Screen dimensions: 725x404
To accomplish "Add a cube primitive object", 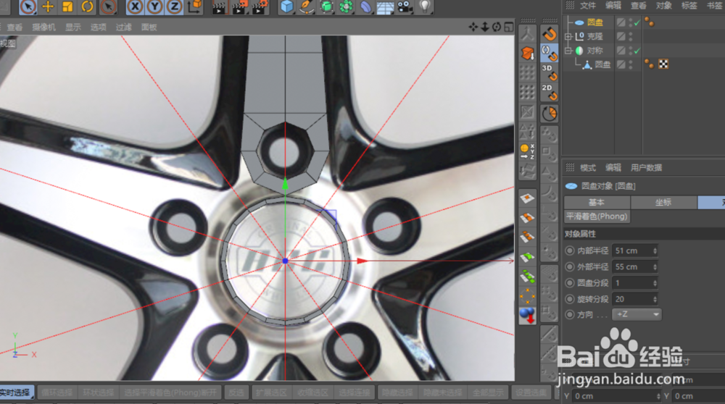I will point(287,7).
